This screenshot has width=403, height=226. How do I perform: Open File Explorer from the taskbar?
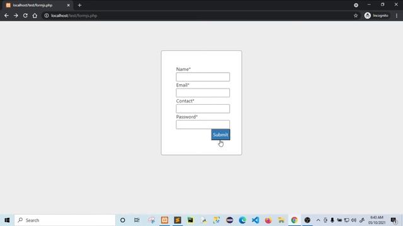281,220
